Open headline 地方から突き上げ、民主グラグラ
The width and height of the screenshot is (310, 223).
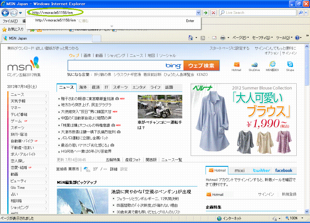click(86, 105)
